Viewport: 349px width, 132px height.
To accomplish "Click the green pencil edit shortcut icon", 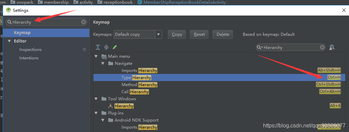I will click(115, 47).
